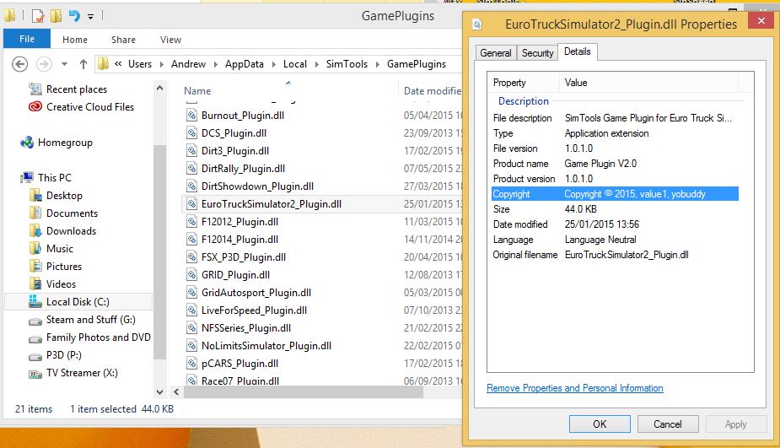Click Cancel in the Properties dialog
Viewport: 780px width, 448px height.
coord(668,424)
